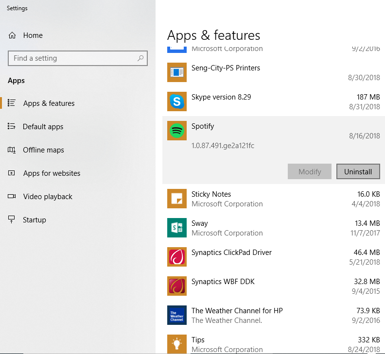Uninstall the Spotify app
The image size is (385, 354).
tap(358, 171)
